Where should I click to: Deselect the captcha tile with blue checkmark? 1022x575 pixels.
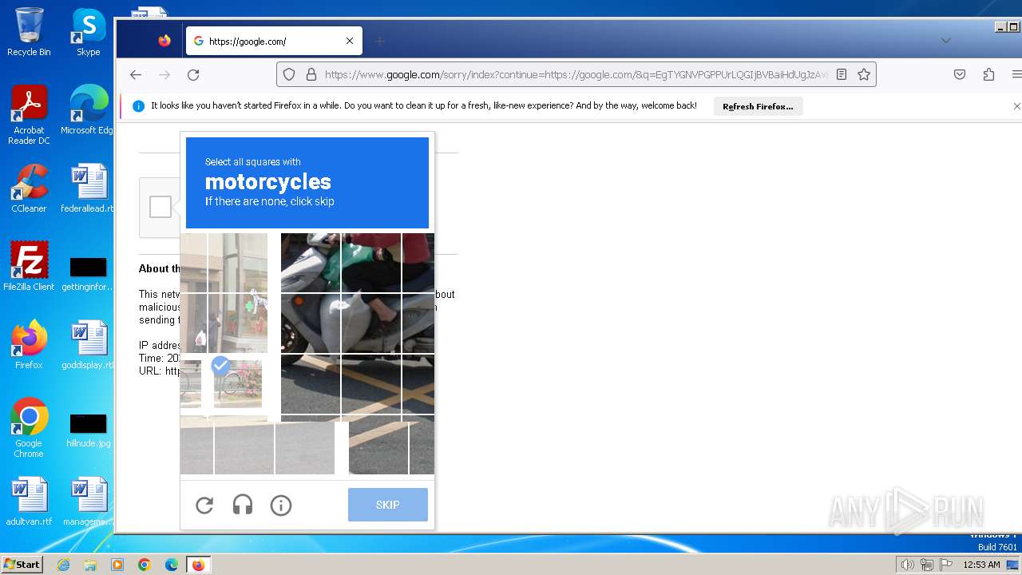coord(236,383)
